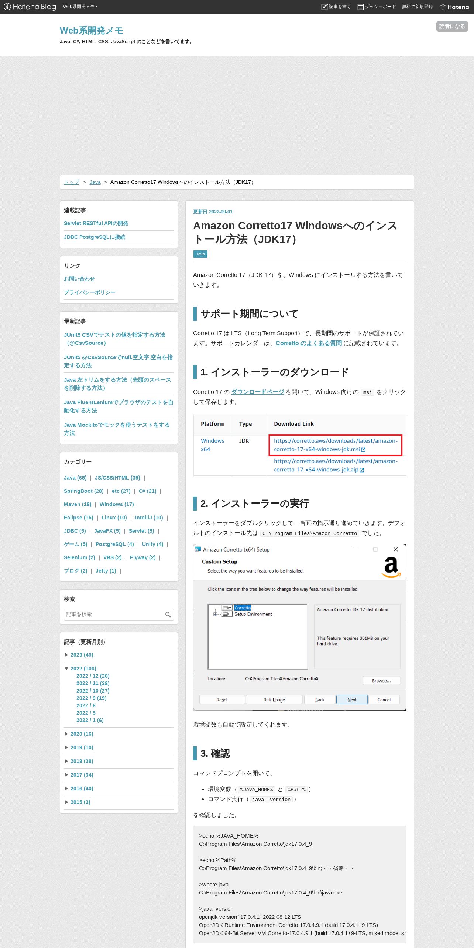Image resolution: width=474 pixels, height=948 pixels.
Task: Select the Unity (4) category
Action: (153, 544)
